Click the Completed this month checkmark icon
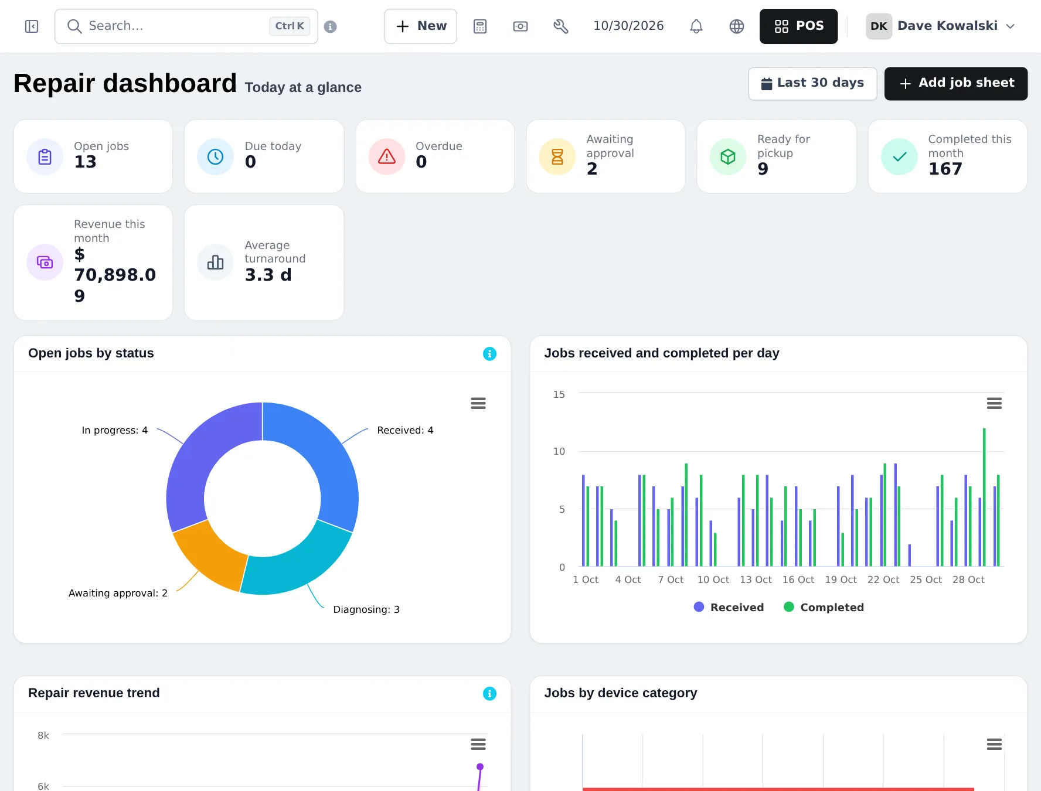Screen dimensions: 1041x791 pos(899,156)
